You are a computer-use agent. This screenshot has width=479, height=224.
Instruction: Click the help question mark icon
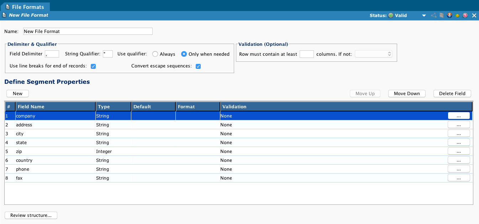(x=465, y=16)
